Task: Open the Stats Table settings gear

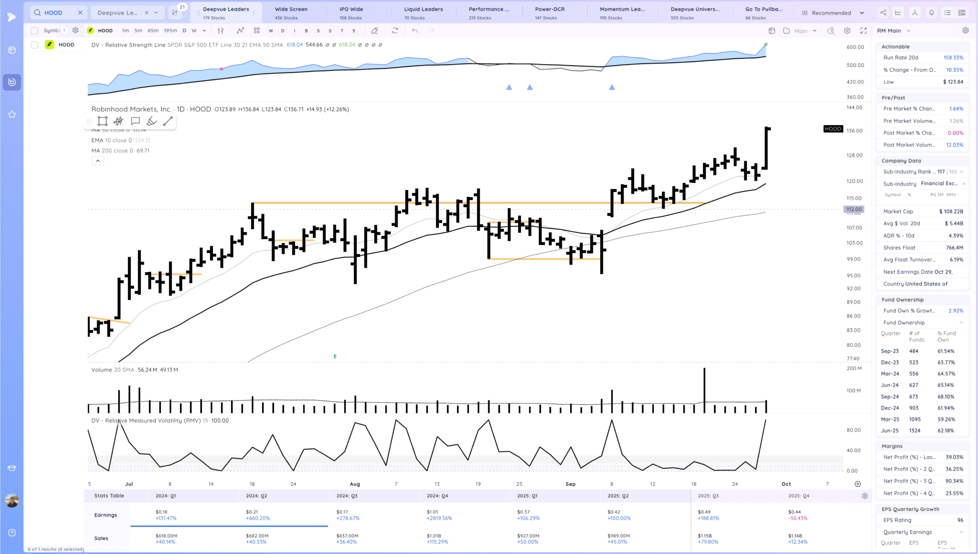Action: pos(865,496)
